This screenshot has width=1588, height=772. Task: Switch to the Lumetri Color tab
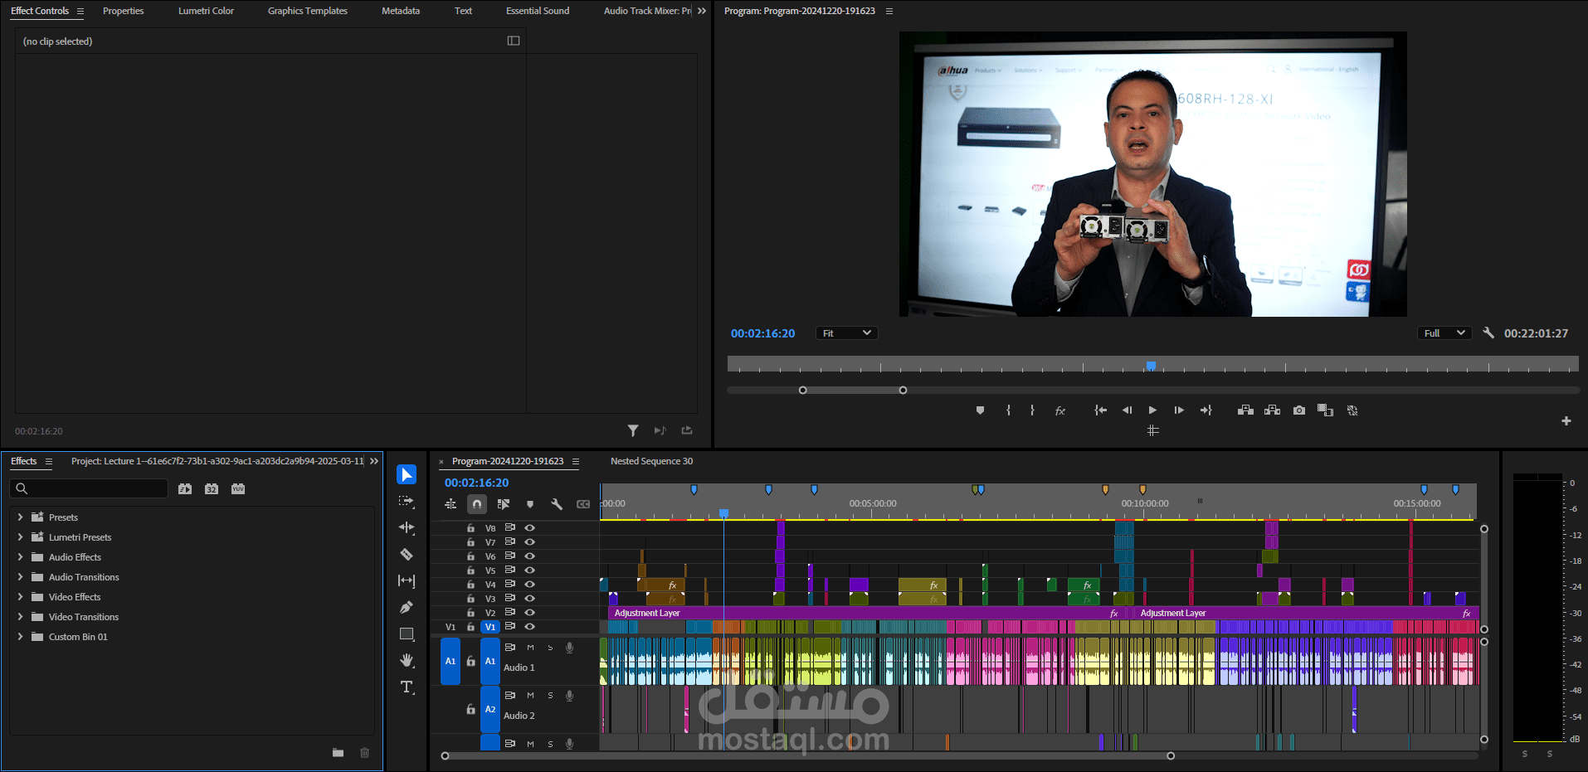206,11
